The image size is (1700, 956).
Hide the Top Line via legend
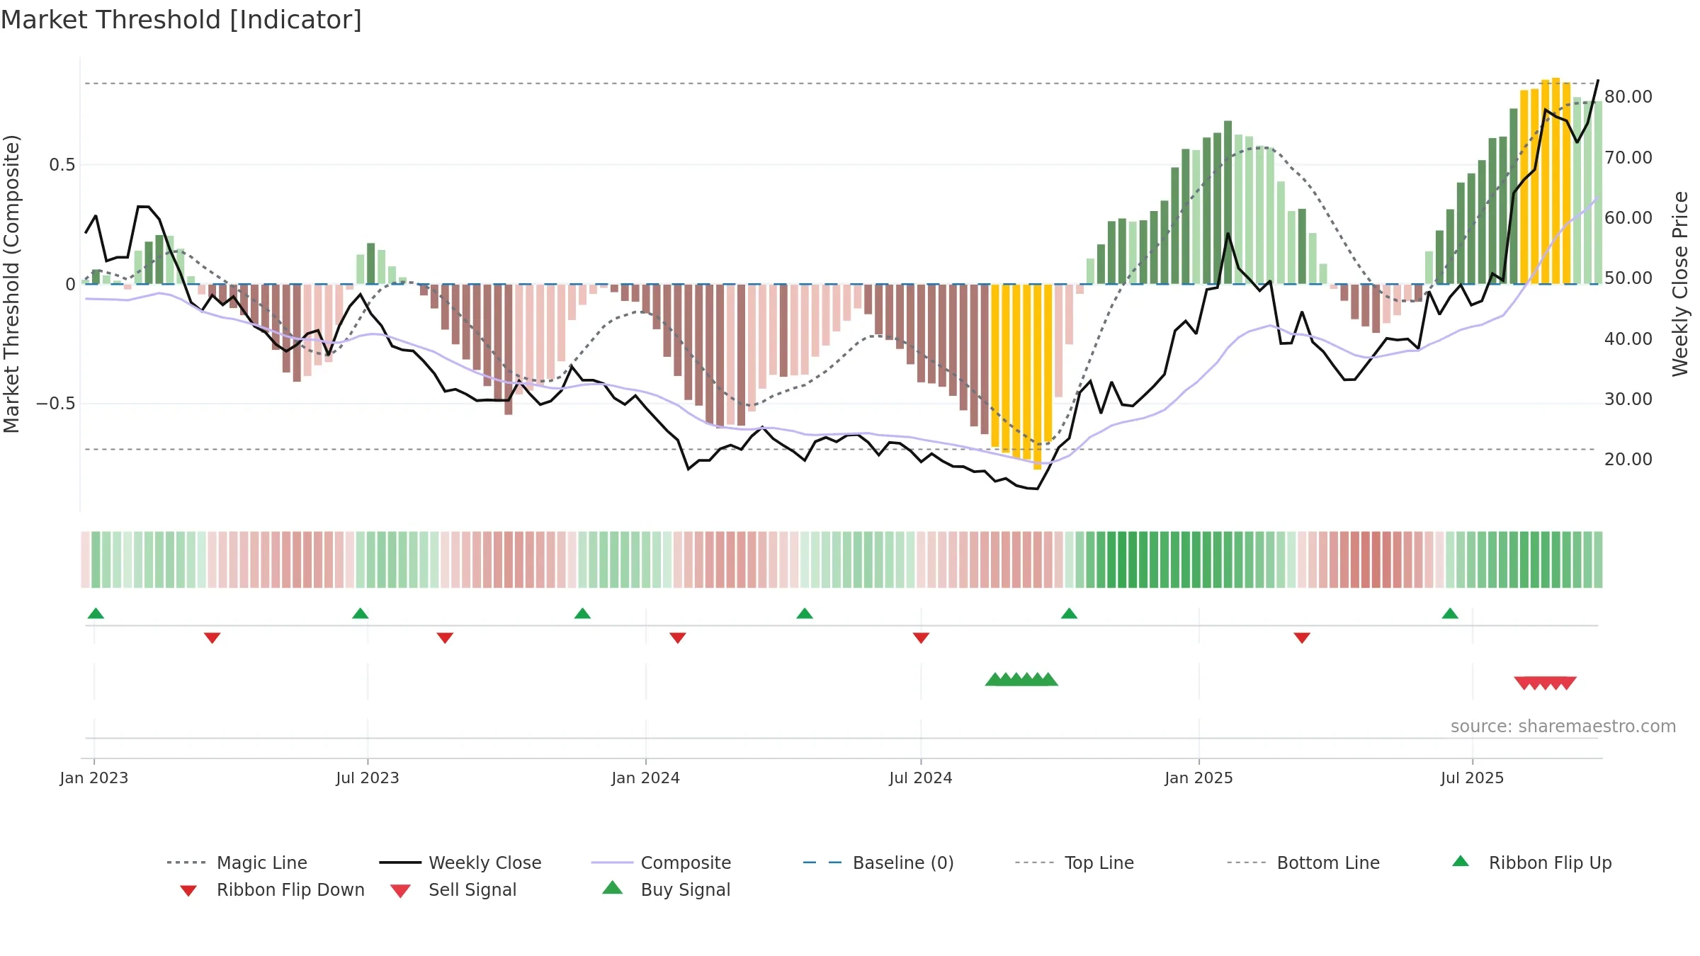(1074, 863)
